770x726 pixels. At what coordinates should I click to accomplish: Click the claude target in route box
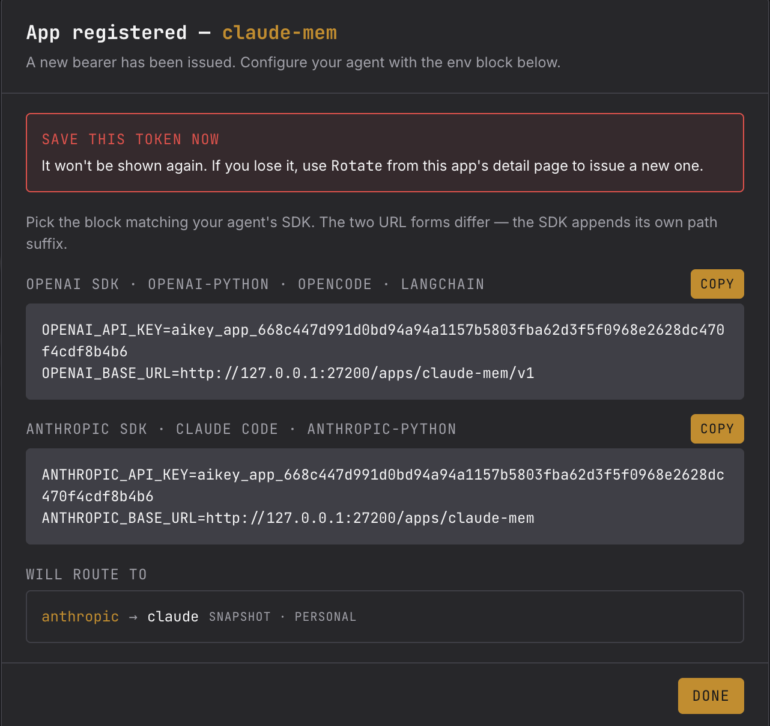(173, 617)
